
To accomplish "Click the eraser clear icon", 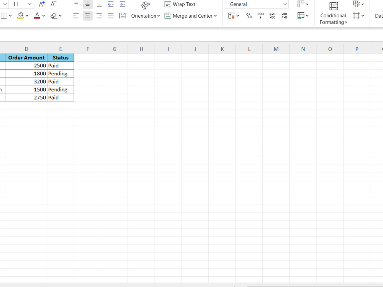I will (54, 16).
